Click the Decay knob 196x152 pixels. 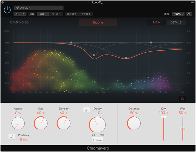(97, 125)
